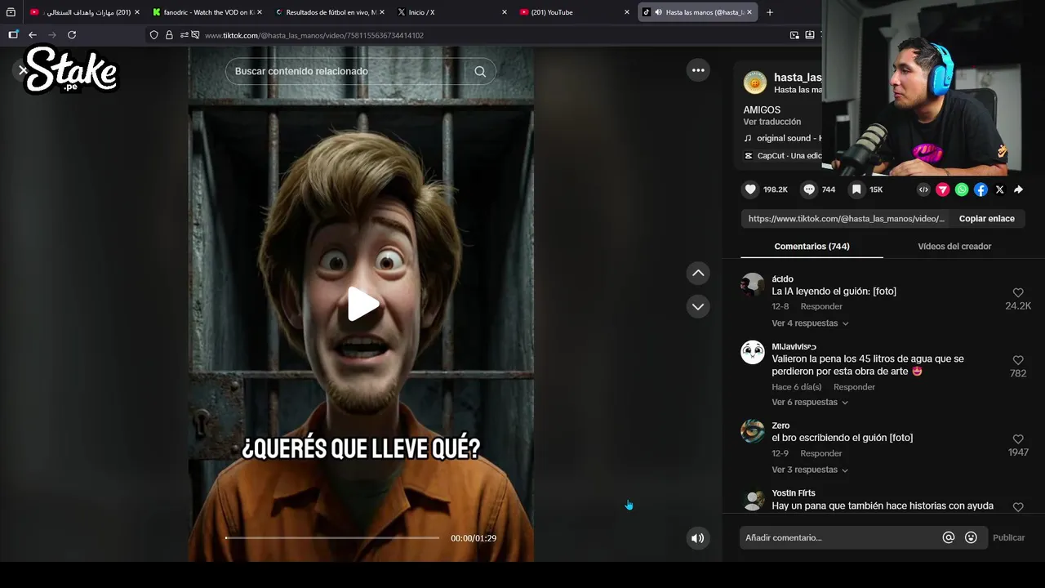Open the tab list icon
This screenshot has height=588, width=1045.
pos(11,12)
